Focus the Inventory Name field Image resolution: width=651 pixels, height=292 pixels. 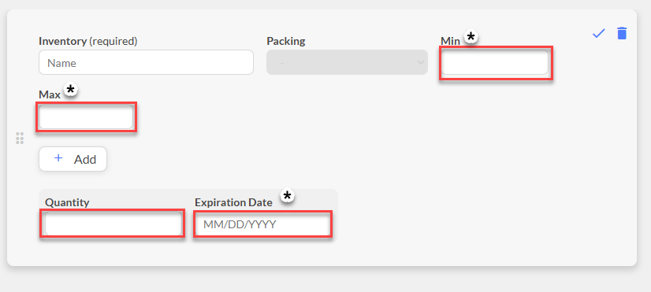(146, 63)
